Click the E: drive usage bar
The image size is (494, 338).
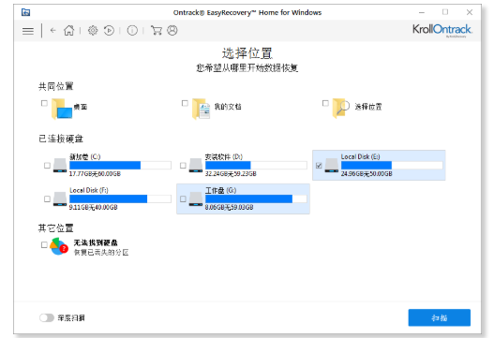point(392,165)
